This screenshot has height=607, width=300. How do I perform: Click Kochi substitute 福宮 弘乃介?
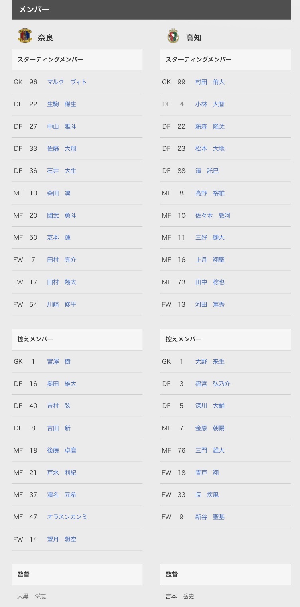click(x=213, y=384)
